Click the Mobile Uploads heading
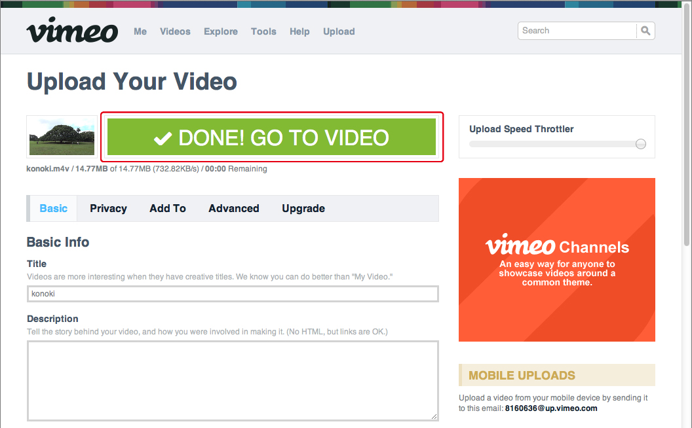 (x=522, y=375)
